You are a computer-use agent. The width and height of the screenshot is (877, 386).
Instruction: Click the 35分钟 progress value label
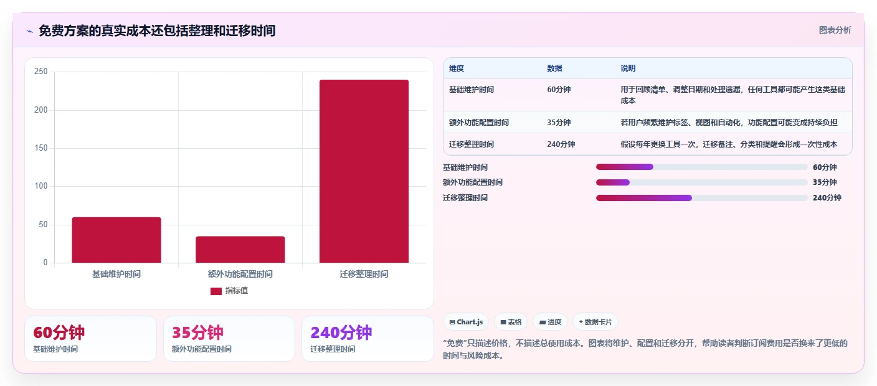point(825,182)
